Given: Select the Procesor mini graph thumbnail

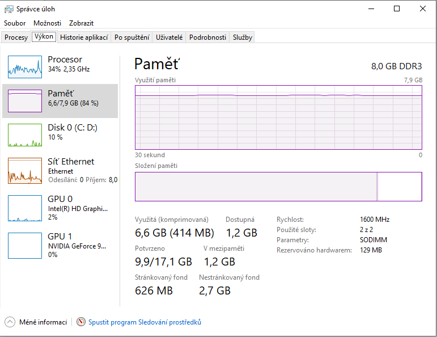Looking at the screenshot, I should [x=25, y=67].
